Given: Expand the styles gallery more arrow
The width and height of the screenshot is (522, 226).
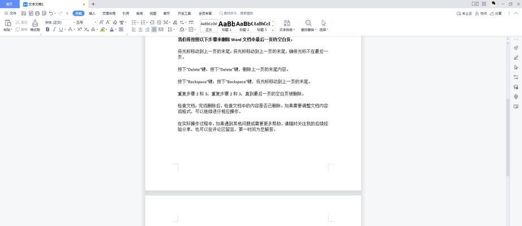Looking at the screenshot, I should 273,29.
